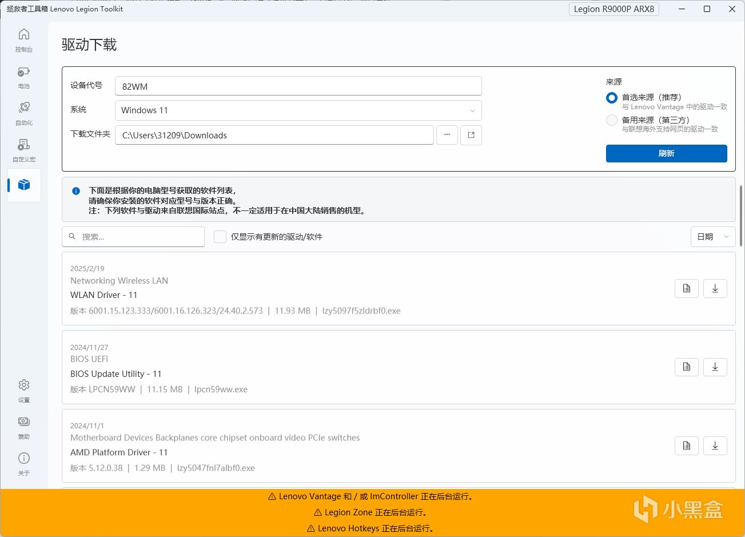View release notes for AMD Platform Driver
The image size is (745, 537).
pyautogui.click(x=687, y=446)
